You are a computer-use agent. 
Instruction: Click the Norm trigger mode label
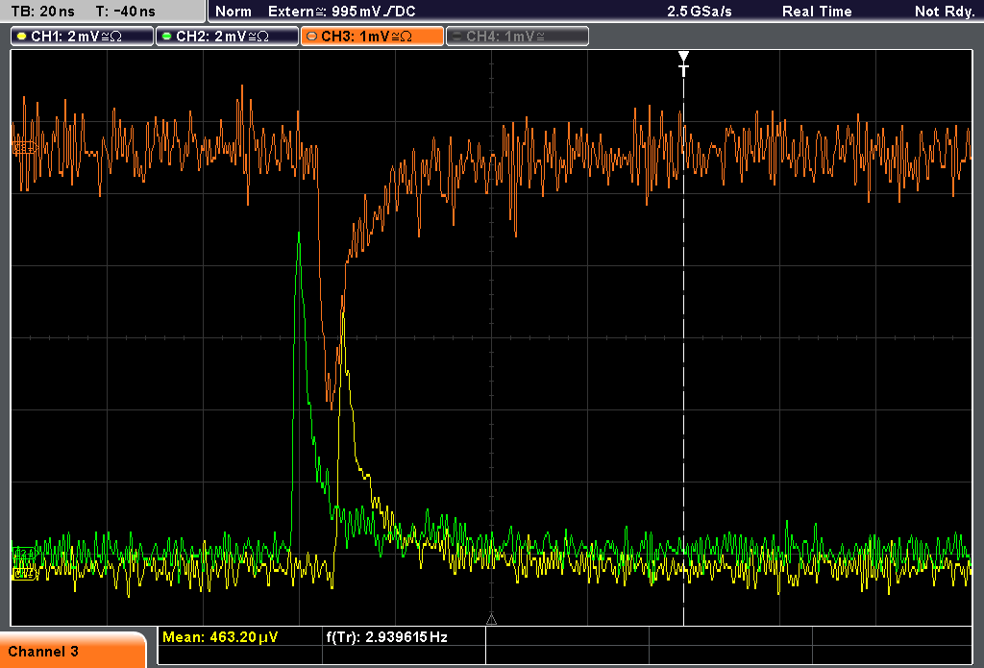coord(233,12)
